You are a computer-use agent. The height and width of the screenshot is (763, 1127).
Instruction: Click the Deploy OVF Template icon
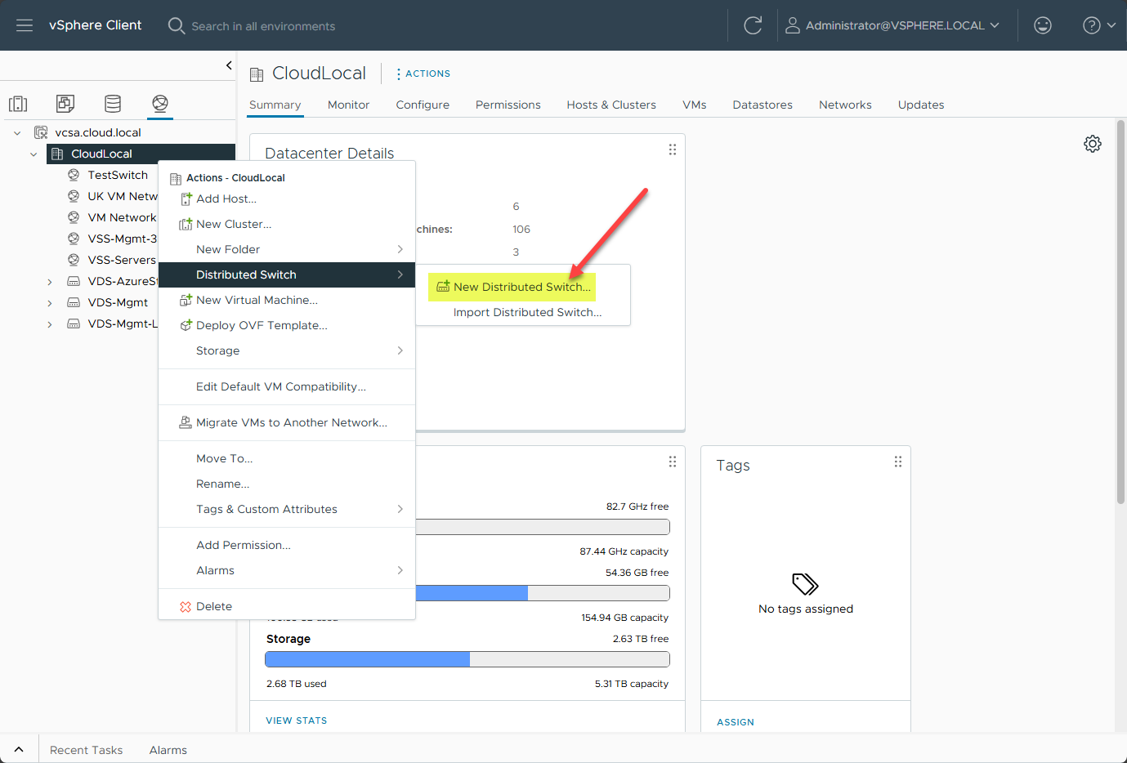point(186,325)
